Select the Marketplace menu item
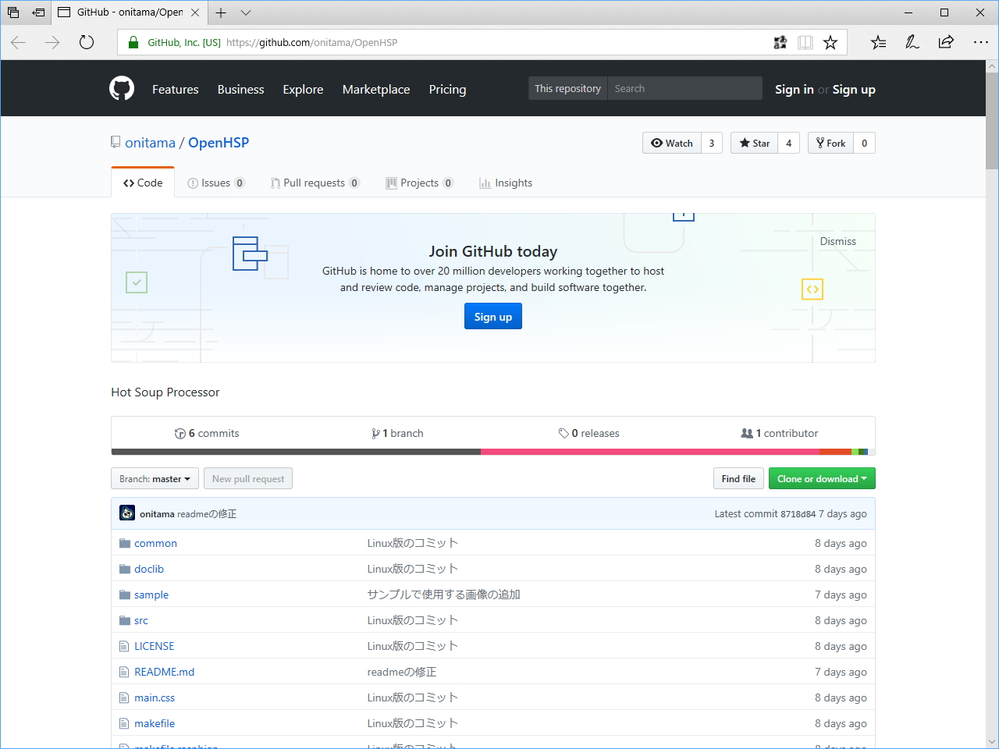 point(376,89)
